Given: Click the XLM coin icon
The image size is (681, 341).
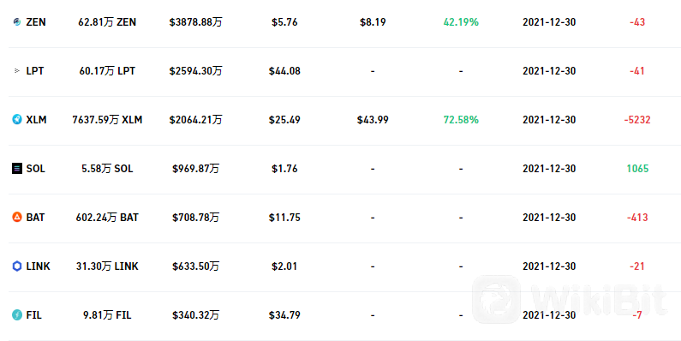Looking at the screenshot, I should point(17,119).
